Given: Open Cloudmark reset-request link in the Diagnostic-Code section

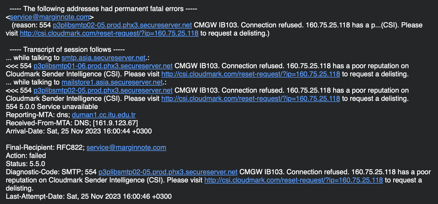Looking at the screenshot, I should coord(294,180).
